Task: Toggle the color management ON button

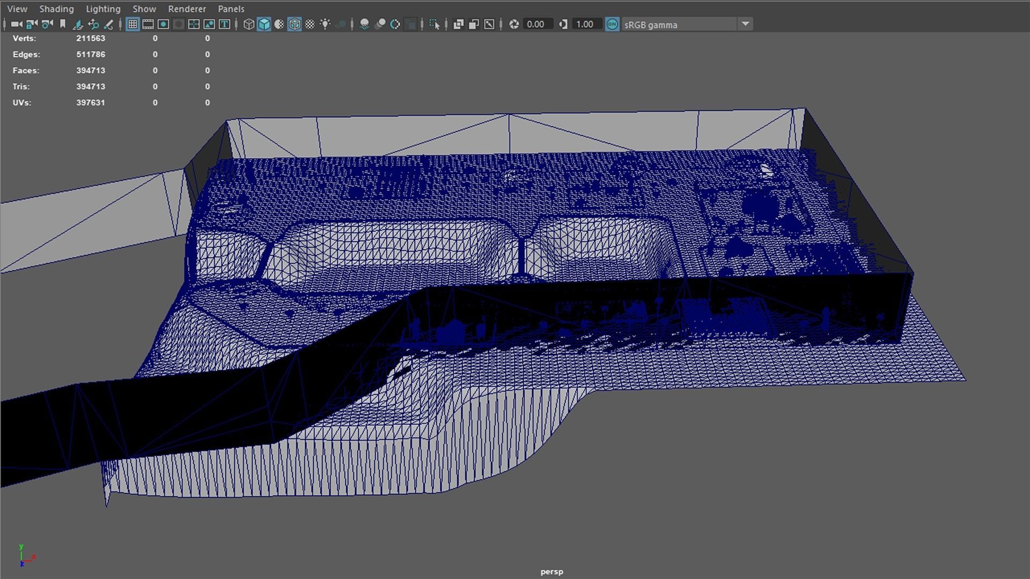Action: [612, 24]
